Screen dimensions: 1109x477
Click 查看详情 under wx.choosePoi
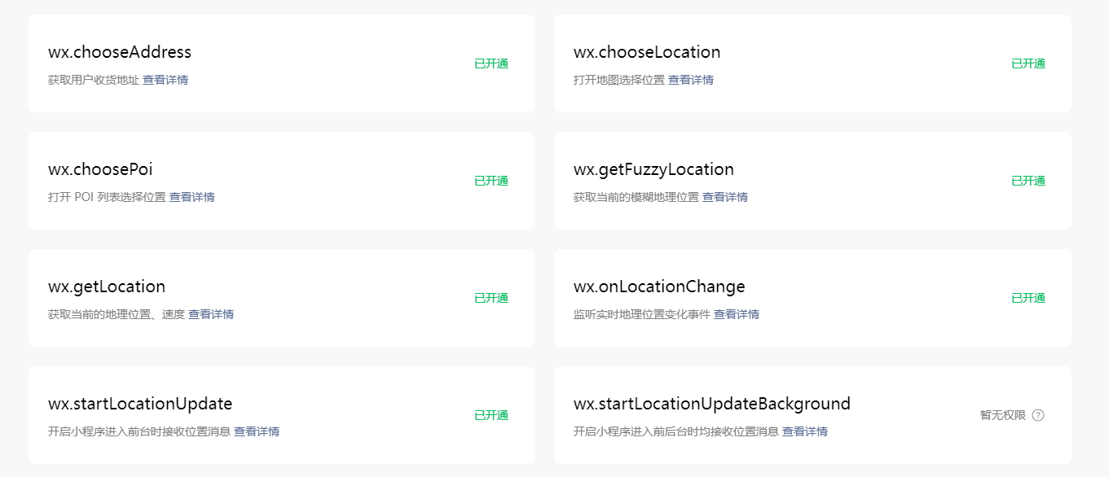click(x=191, y=197)
